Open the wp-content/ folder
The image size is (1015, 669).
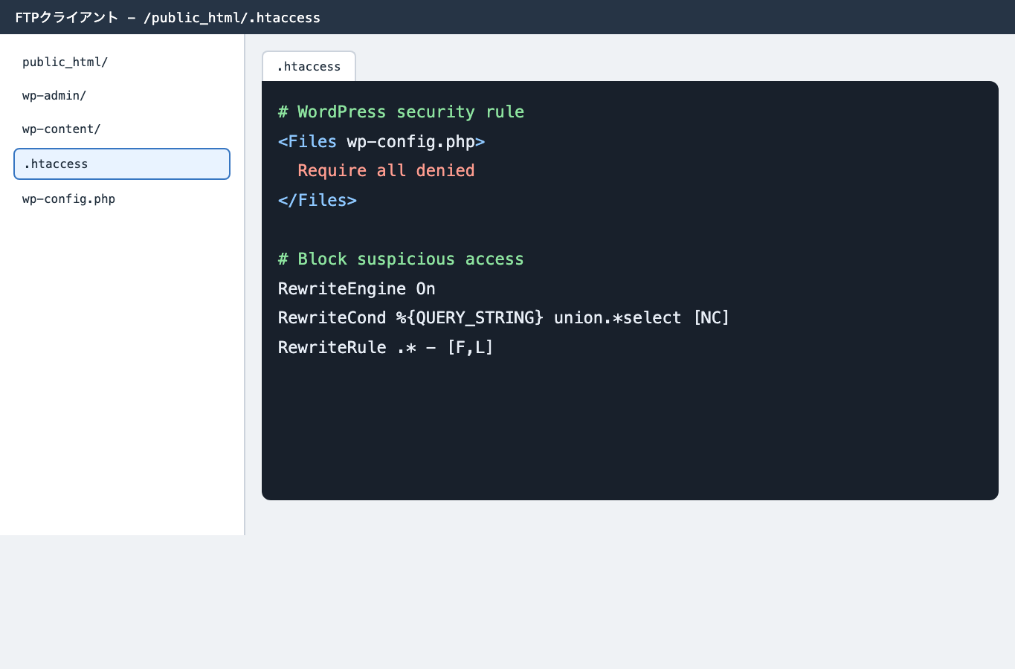122,129
